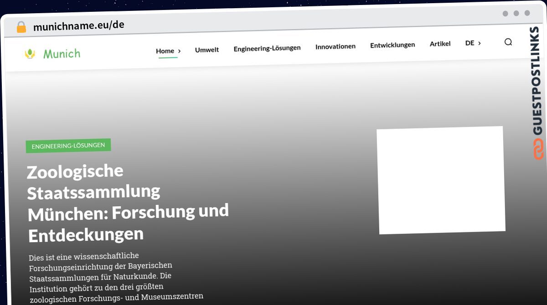Expand the chevron next to DE

click(479, 43)
